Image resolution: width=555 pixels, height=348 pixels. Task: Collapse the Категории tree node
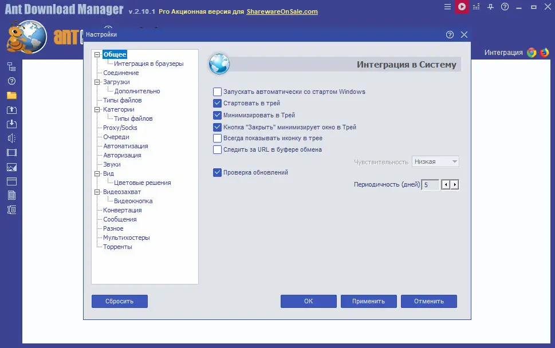97,110
